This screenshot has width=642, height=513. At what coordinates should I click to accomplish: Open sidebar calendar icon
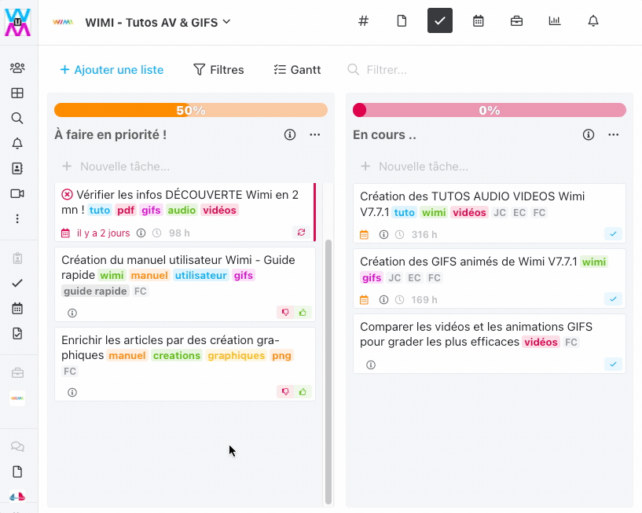[x=17, y=308]
